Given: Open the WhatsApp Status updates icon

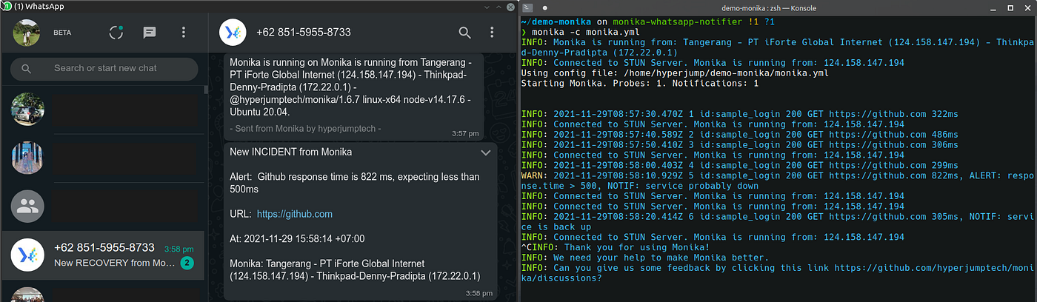Looking at the screenshot, I should (116, 33).
